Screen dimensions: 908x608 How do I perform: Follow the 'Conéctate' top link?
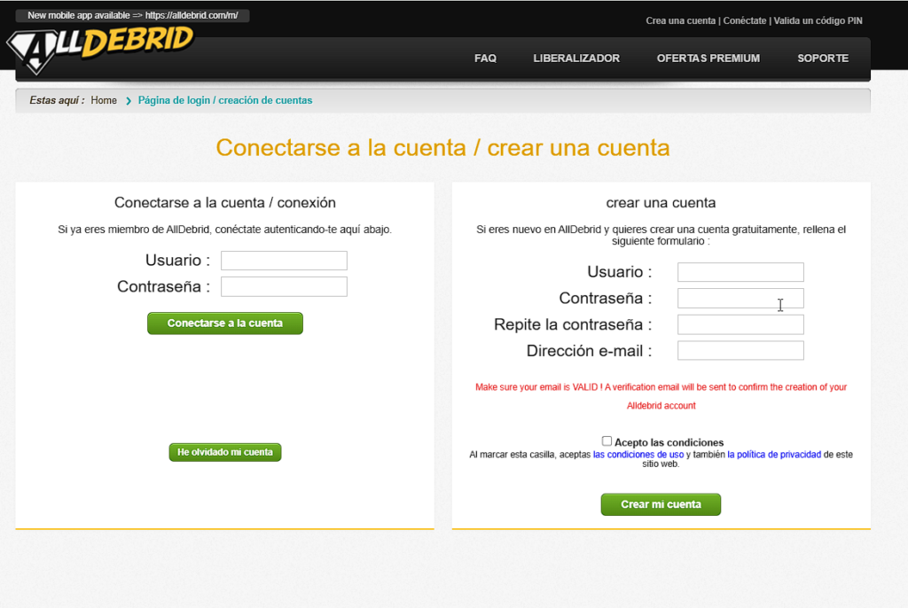(745, 21)
